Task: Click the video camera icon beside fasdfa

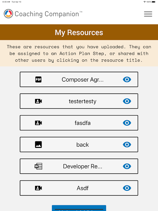Action: point(38,123)
